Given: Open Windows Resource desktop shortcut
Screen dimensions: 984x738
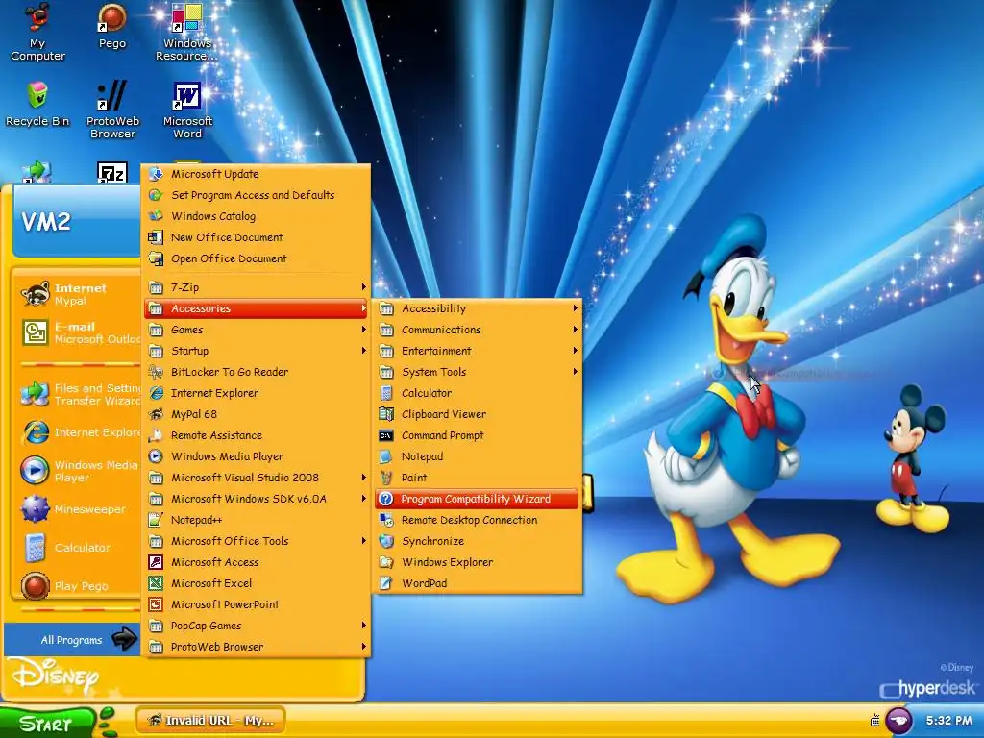Looking at the screenshot, I should [186, 32].
